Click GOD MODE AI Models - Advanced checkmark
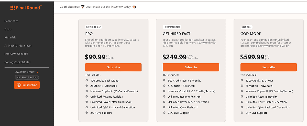Viewport: 307px width, 126px height. [242, 86]
